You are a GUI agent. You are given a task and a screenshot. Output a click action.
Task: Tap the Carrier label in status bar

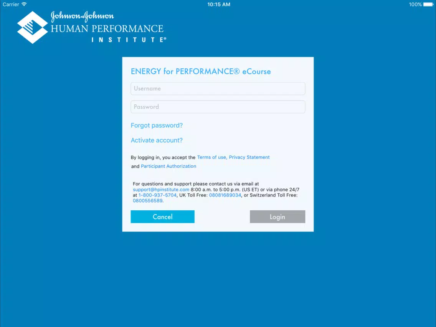(x=11, y=5)
